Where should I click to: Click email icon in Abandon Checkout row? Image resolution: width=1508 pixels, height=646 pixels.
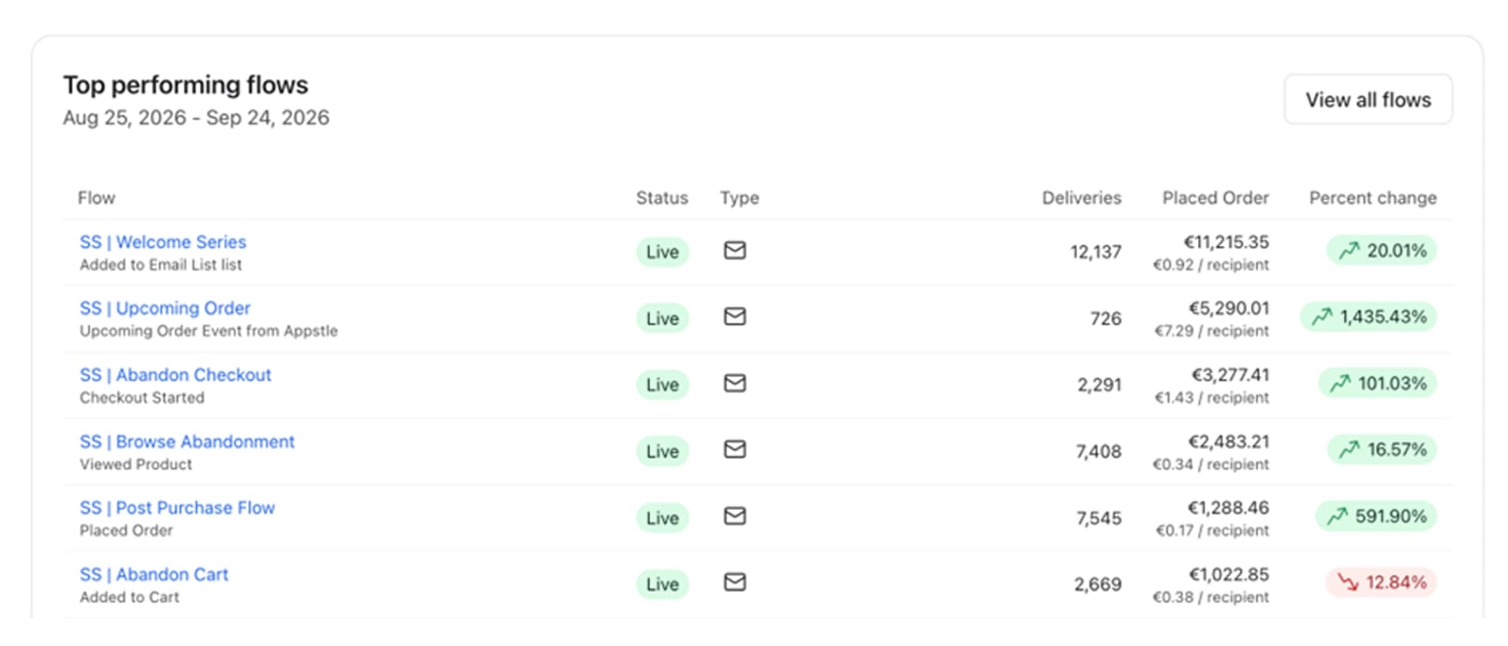[735, 383]
